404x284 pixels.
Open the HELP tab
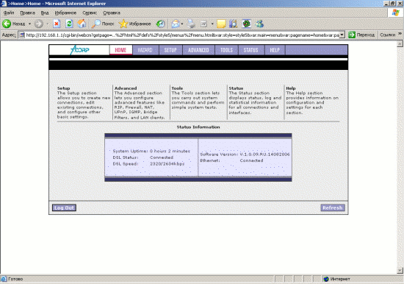275,50
